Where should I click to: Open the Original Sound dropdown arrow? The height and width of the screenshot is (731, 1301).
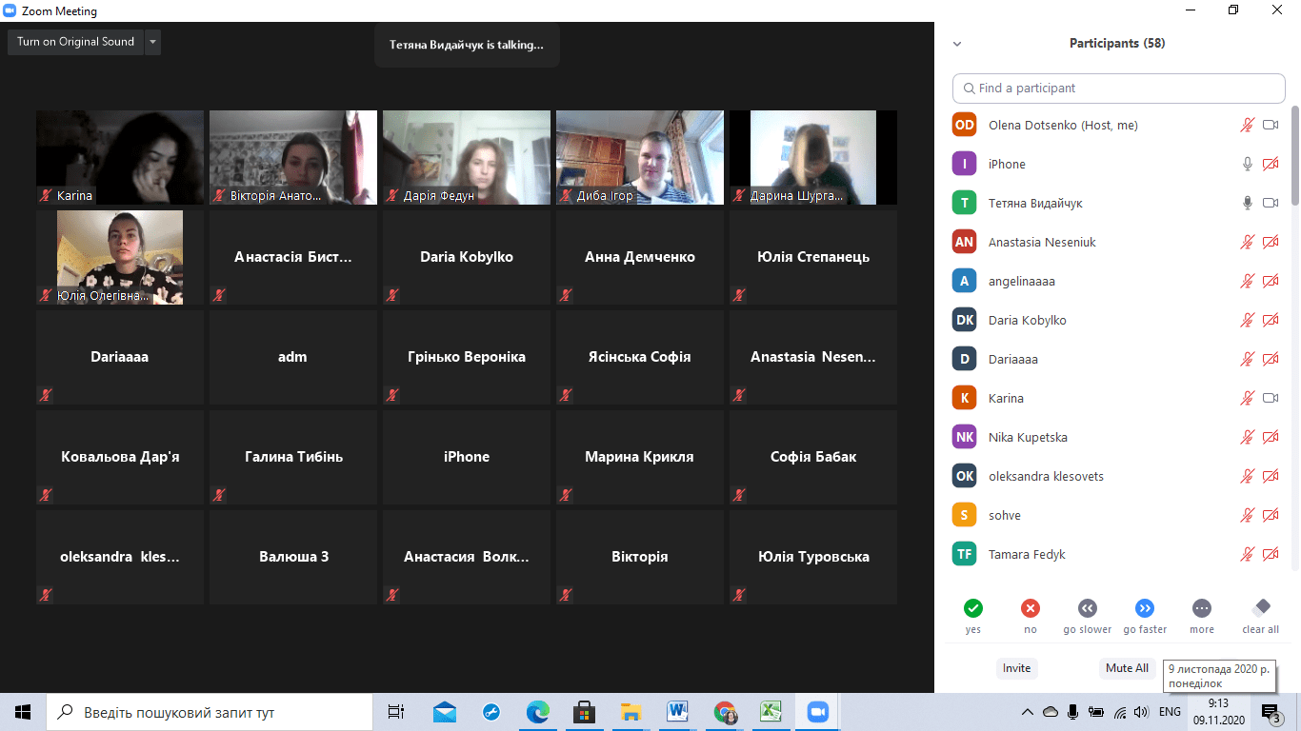point(153,42)
